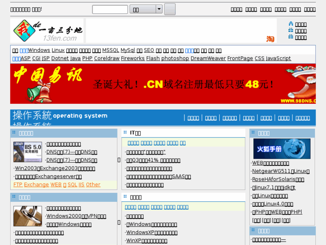Open the CSS category link
The width and height of the screenshot is (326, 245).
point(260,58)
